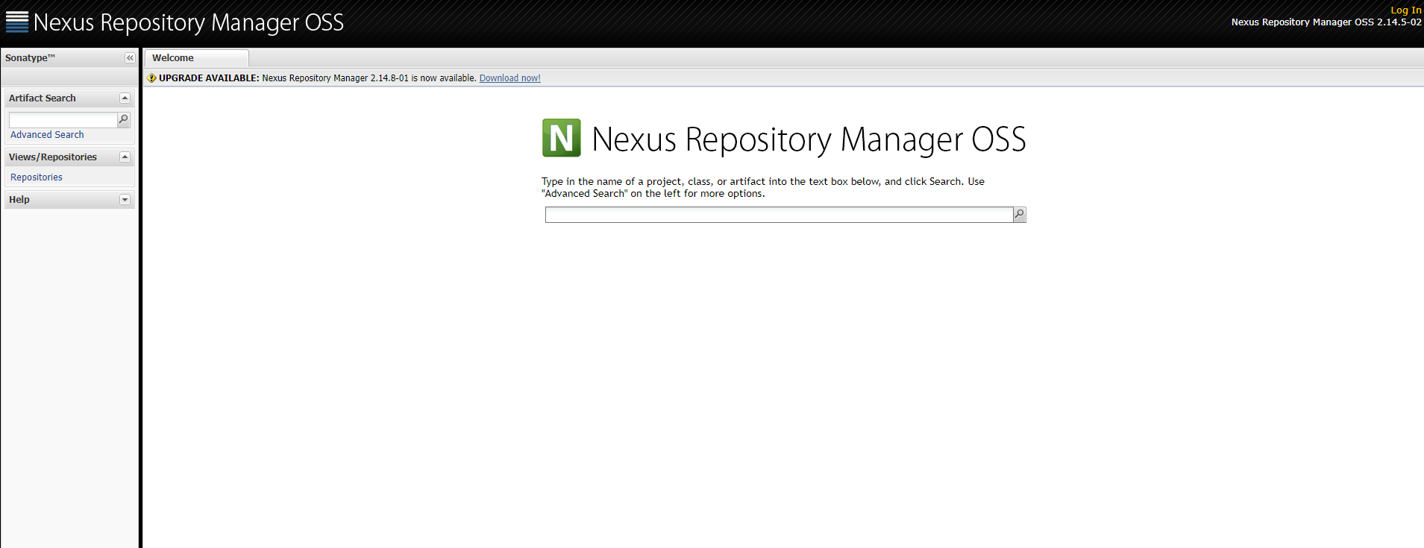Open Advanced Search
The height and width of the screenshot is (548, 1424).
(x=47, y=135)
